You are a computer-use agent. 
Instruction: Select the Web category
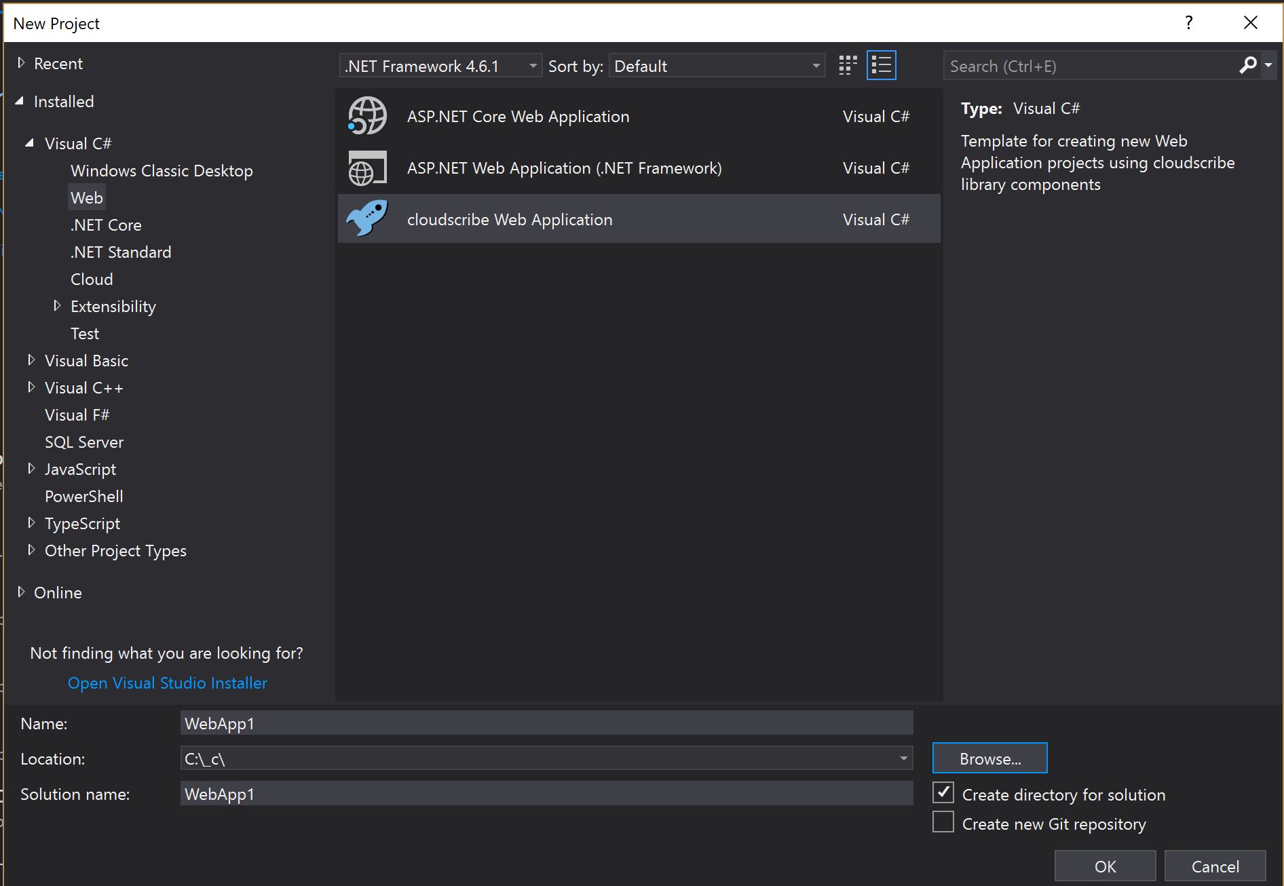point(87,197)
